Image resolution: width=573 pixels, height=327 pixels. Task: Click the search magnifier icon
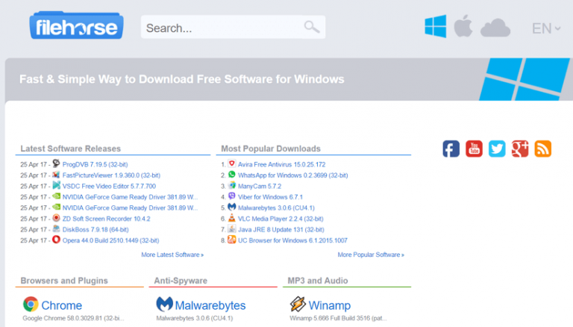312,27
